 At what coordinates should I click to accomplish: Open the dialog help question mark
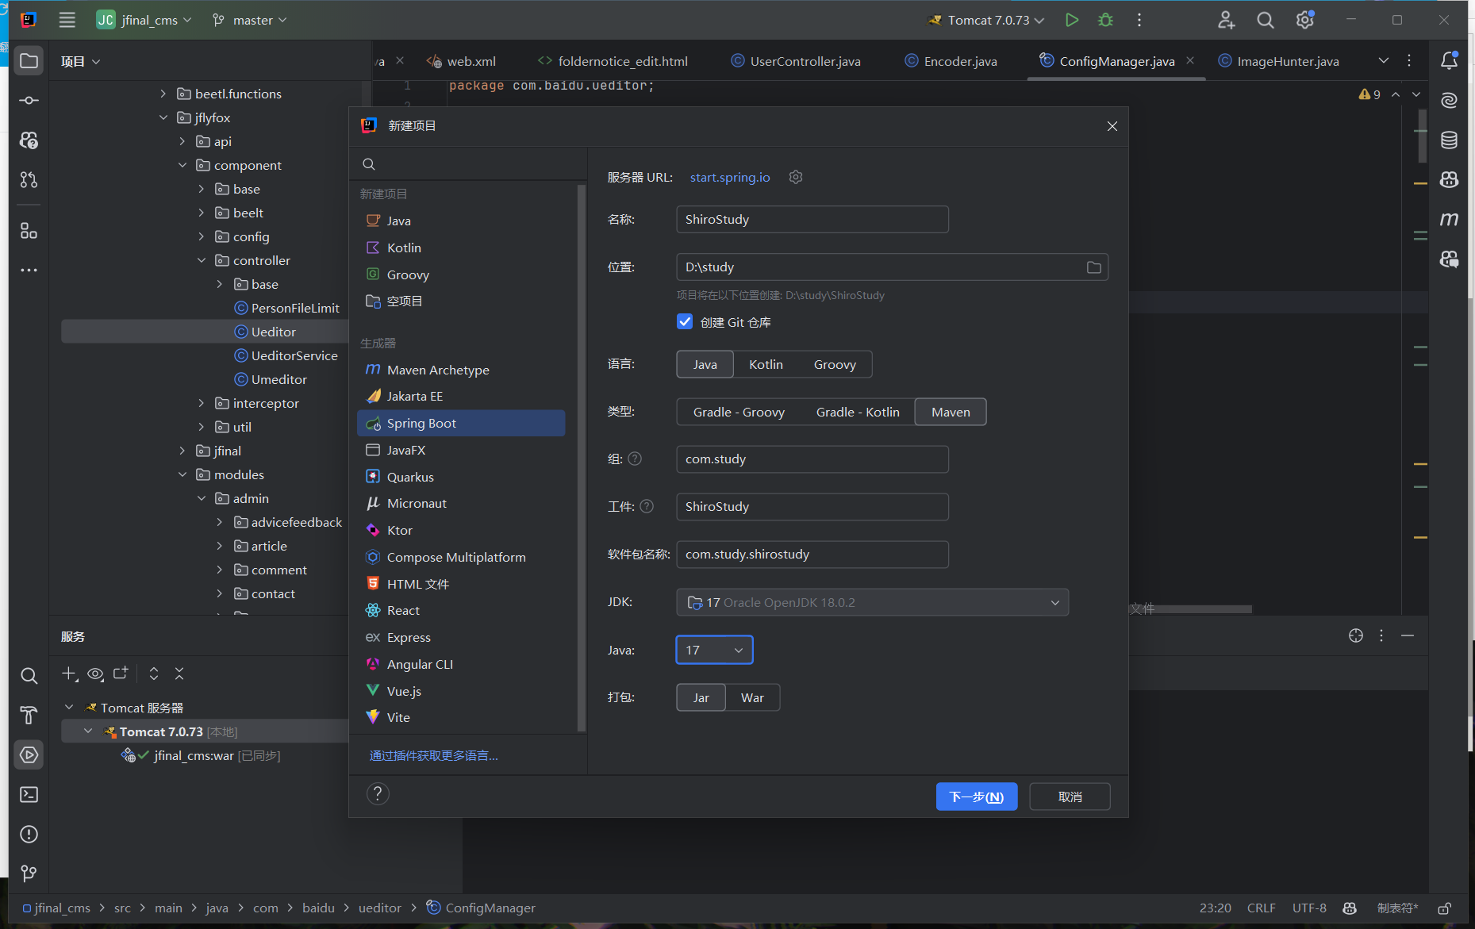[378, 794]
